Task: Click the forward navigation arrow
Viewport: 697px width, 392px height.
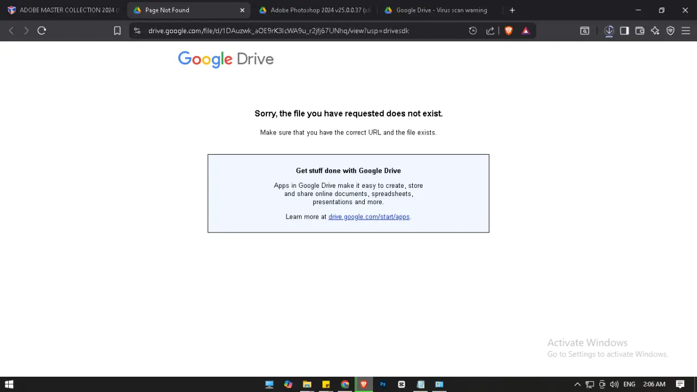Action: pos(26,31)
